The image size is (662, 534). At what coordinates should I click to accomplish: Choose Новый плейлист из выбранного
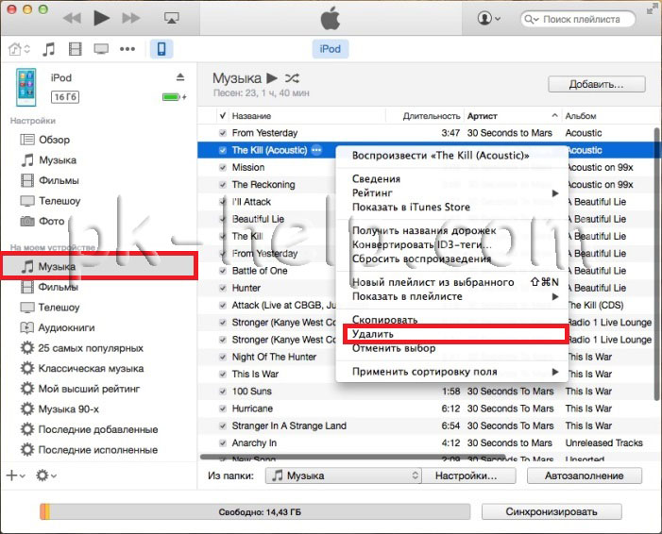[451, 282]
